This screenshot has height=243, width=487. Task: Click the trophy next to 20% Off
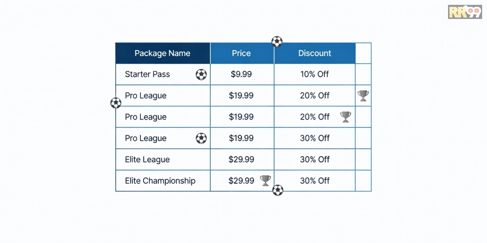(345, 117)
